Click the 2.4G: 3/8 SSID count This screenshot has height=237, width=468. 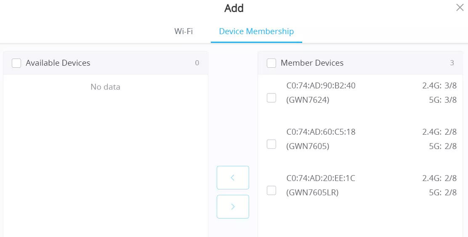(439, 86)
